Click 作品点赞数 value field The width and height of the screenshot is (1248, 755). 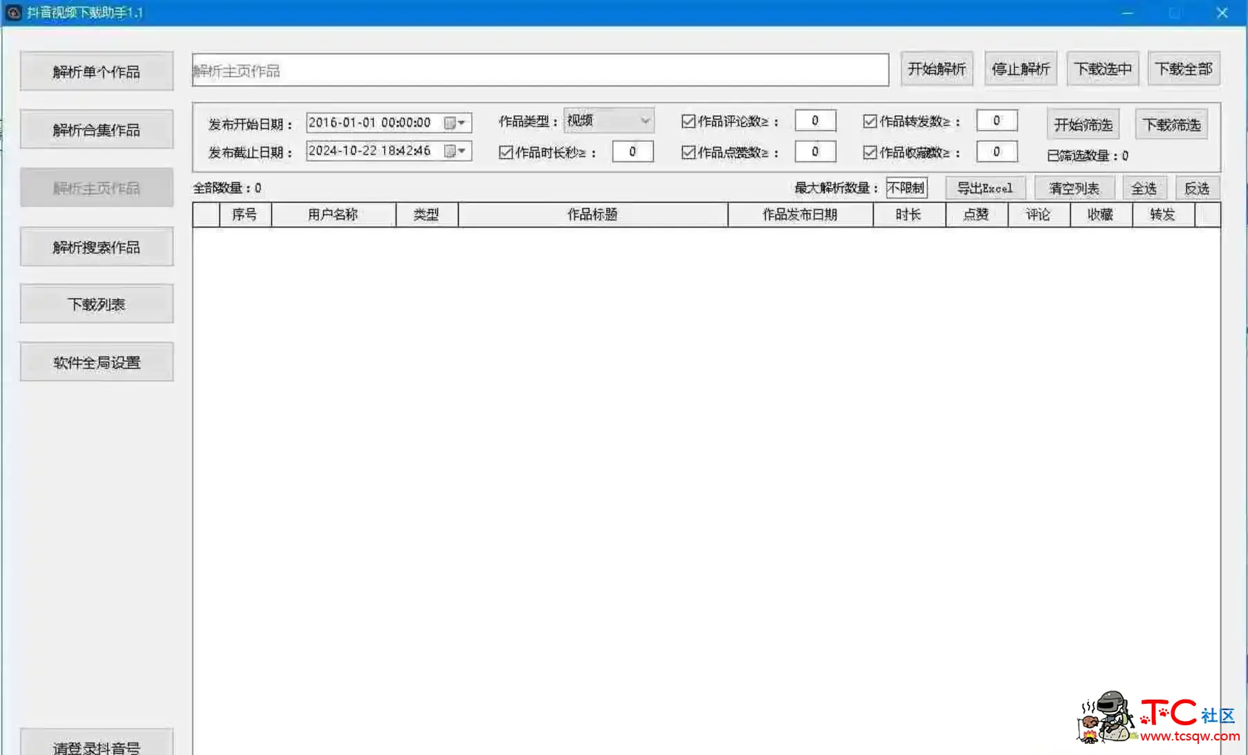(816, 151)
